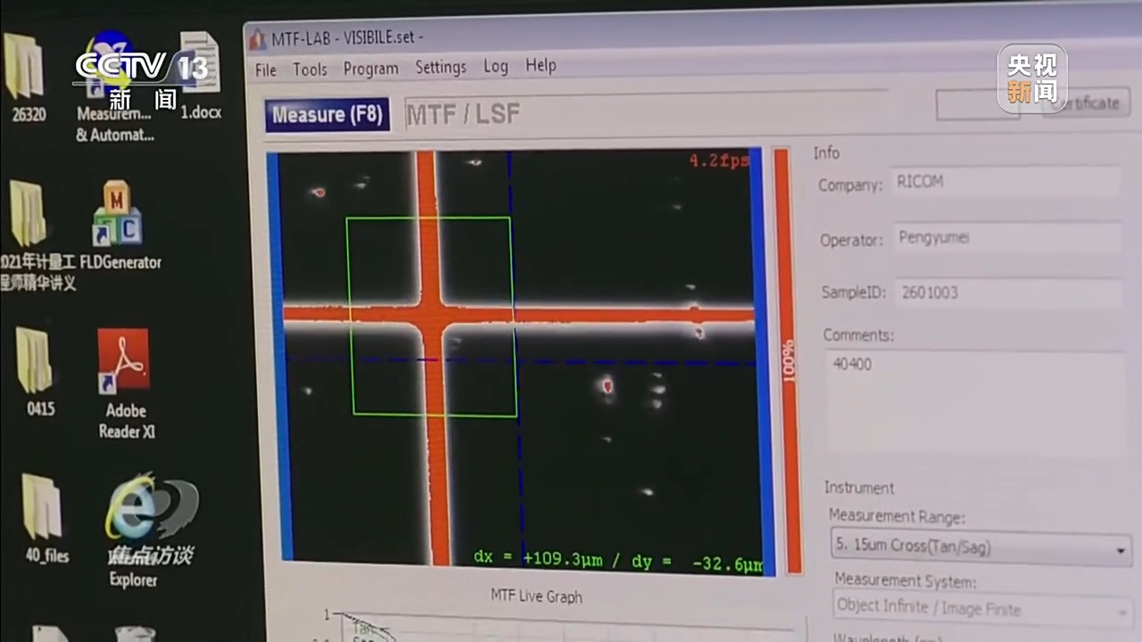1142x642 pixels.
Task: Launch Adobe Reader XI from the desktop
Action: coord(126,383)
